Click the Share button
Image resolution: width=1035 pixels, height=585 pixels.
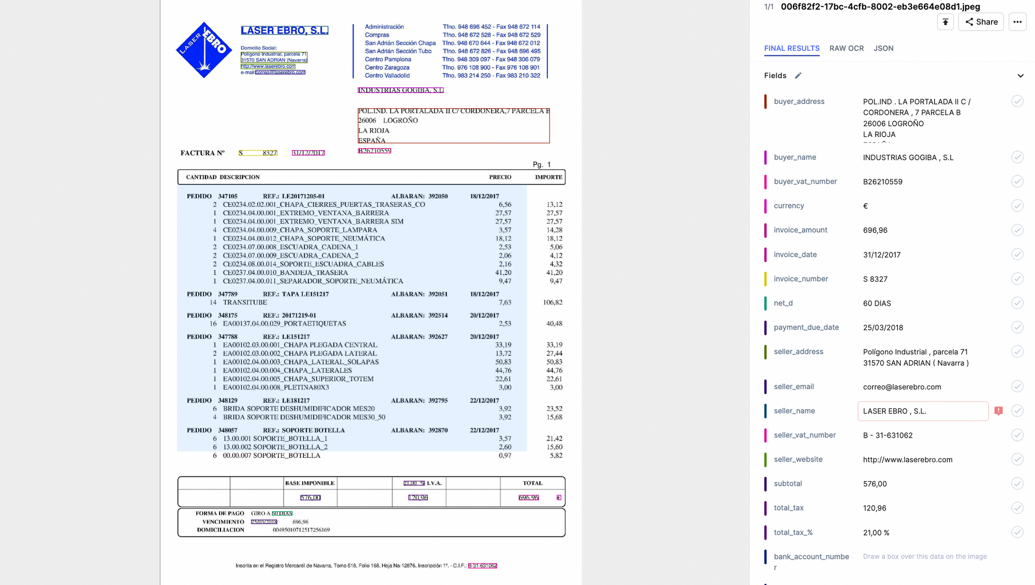coord(981,22)
